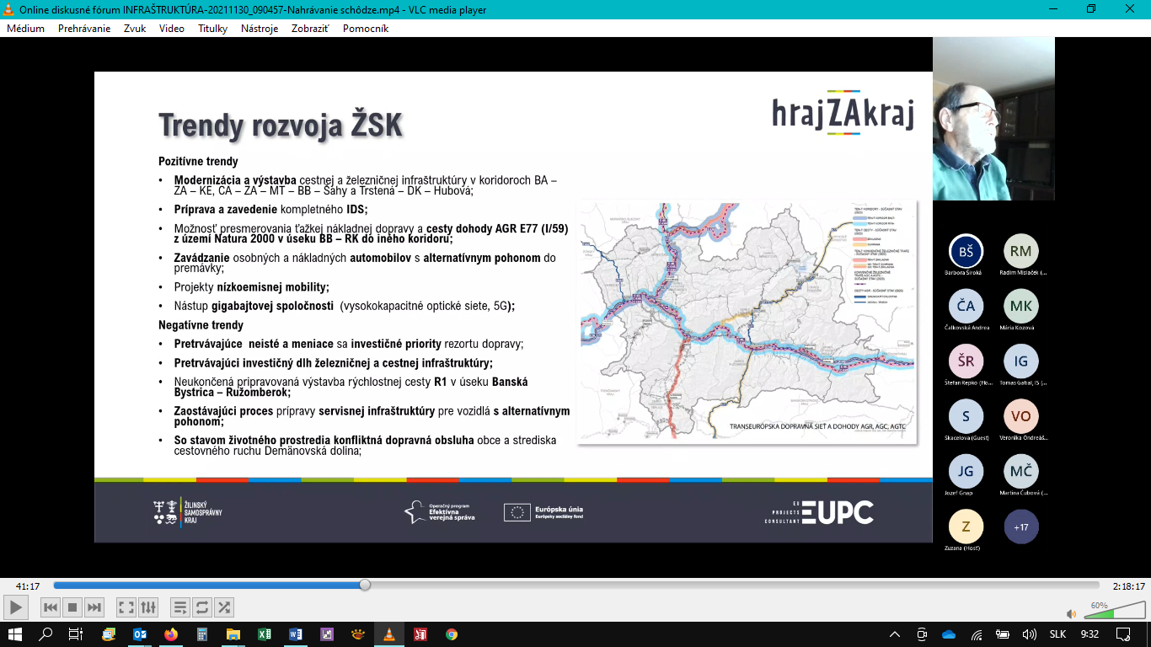Toggle fullscreen video mode
The width and height of the screenshot is (1151, 647).
point(126,607)
